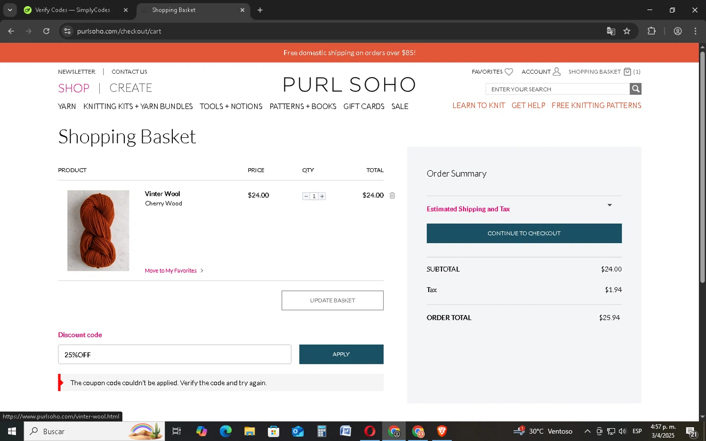Launch Microsoft Edge from taskbar
Viewport: 706px width, 441px height.
[x=225, y=431]
